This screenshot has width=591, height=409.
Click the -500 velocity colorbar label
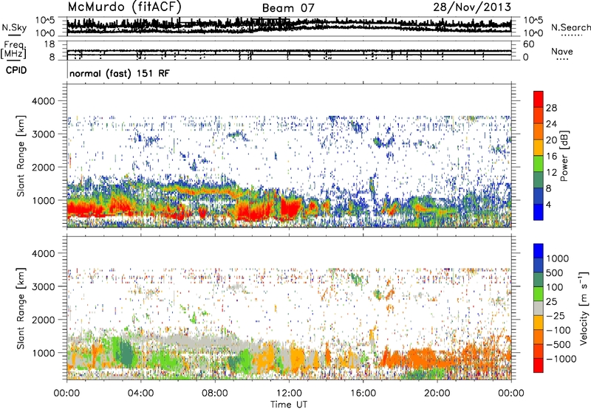coord(558,345)
